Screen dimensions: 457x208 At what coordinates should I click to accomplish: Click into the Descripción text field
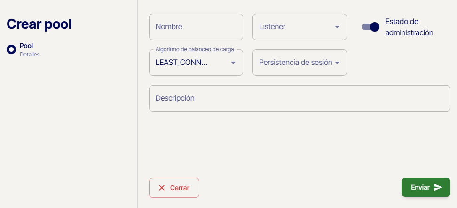[299, 98]
